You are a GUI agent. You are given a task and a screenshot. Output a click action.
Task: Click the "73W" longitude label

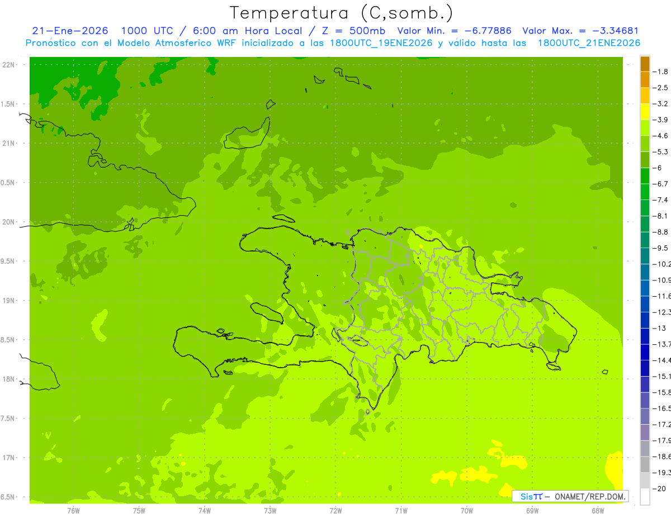click(270, 511)
